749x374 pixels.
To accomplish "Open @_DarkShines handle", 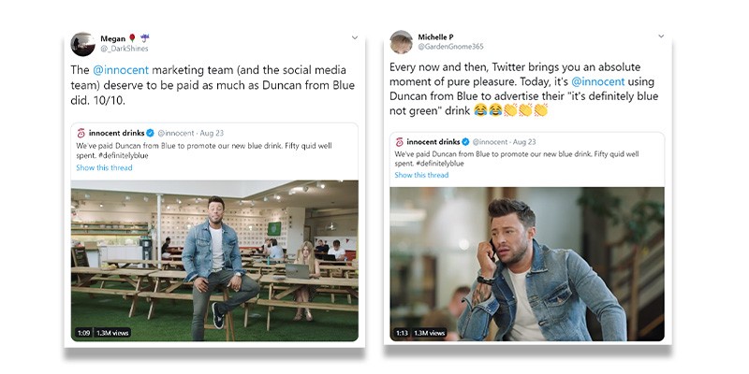I will [x=125, y=49].
